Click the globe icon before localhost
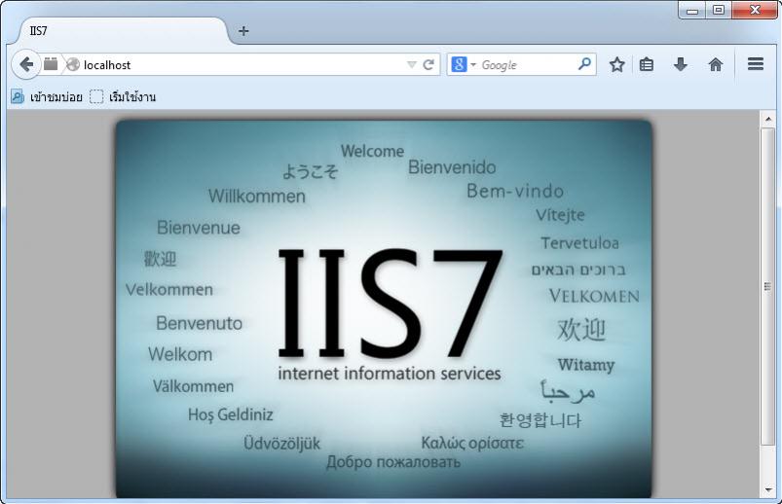782x504 pixels. tap(73, 65)
